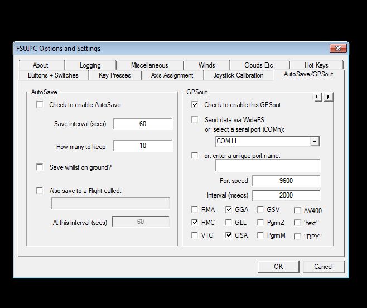Go to the Hot Keys tab
367x308 pixels.
coord(316,65)
